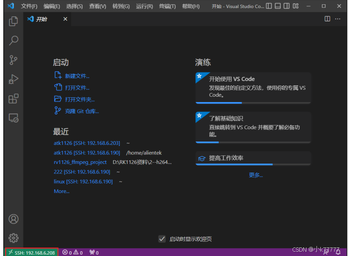Open the Manage gear icon

(13, 238)
